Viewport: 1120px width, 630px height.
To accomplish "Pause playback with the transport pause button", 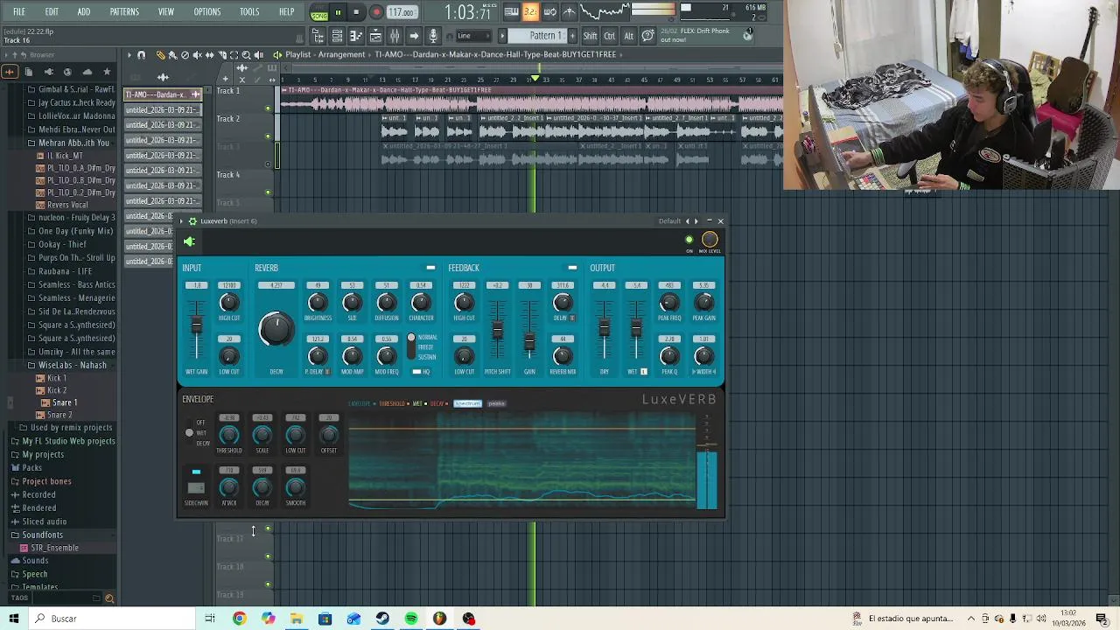I will [338, 12].
